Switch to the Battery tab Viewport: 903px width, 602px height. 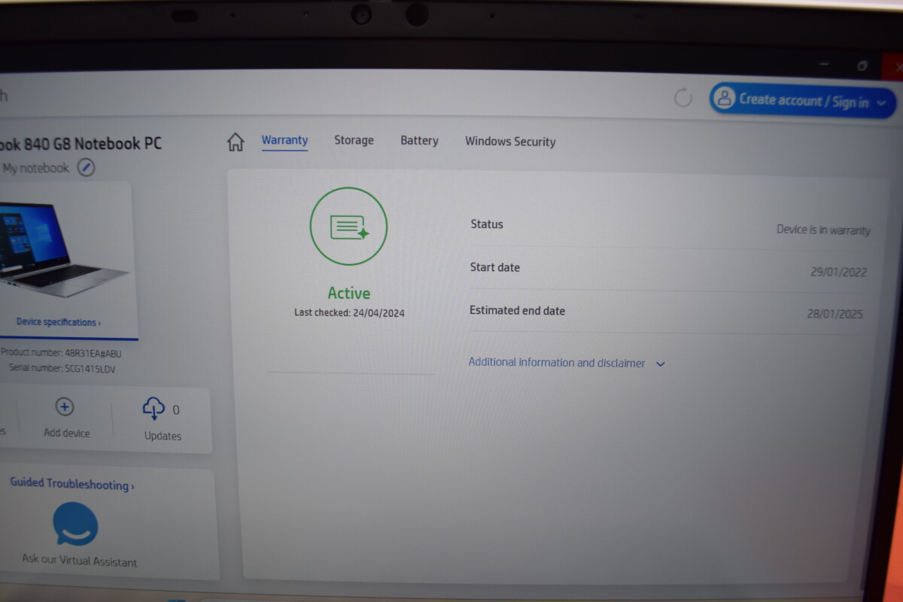tap(419, 141)
